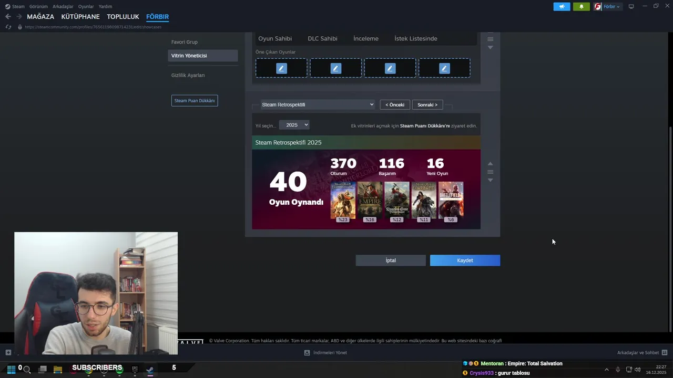
Task: Click the URL padlock icon
Action: pos(20,27)
